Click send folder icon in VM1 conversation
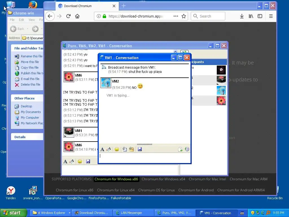The height and width of the screenshot is (217, 289). click(132, 149)
